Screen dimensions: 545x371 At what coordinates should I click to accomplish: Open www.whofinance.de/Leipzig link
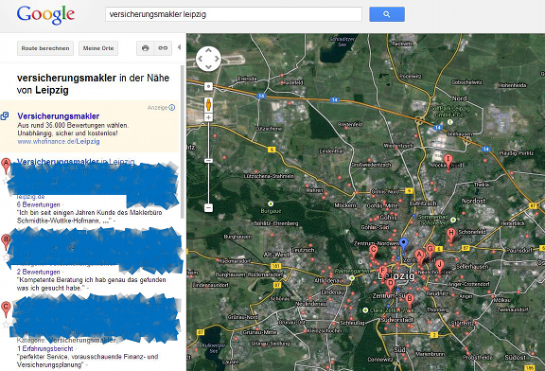click(59, 142)
